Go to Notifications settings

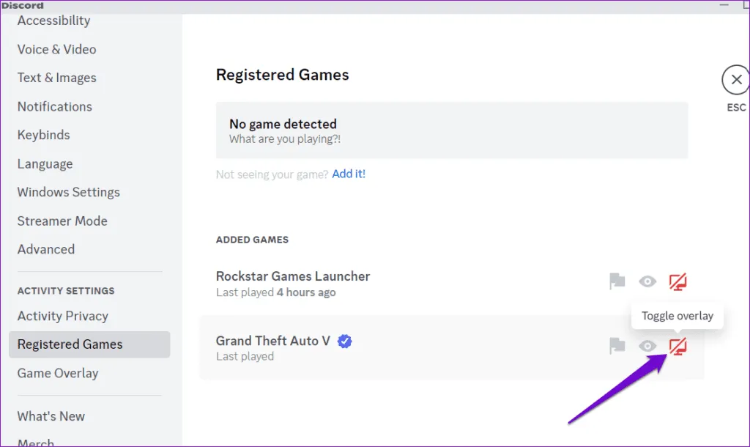(x=55, y=106)
